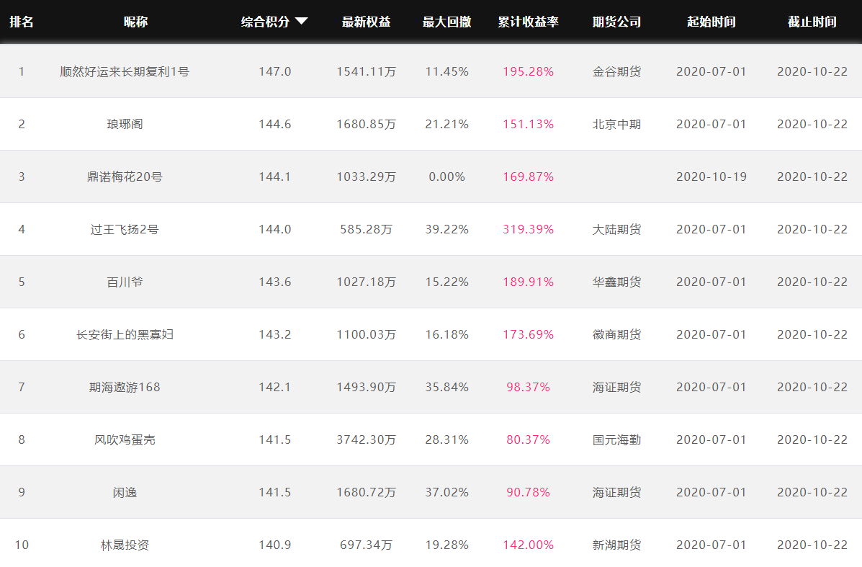Screen dimensions: 862x567
Task: Select score value 142.1
Action: point(275,387)
